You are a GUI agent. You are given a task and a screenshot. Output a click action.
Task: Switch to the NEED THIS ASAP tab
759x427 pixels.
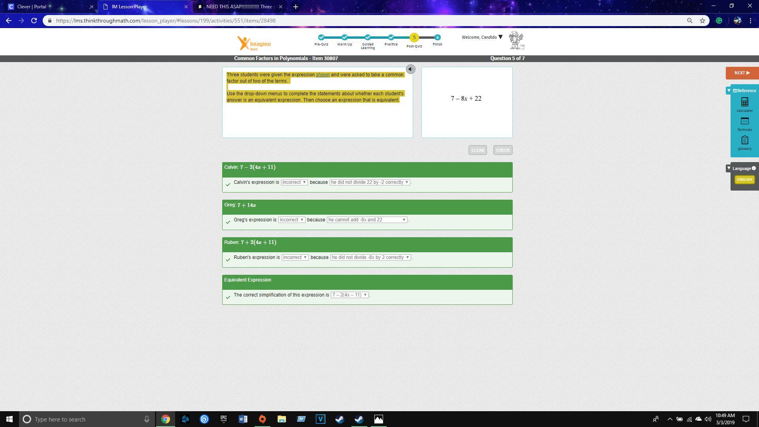[239, 7]
